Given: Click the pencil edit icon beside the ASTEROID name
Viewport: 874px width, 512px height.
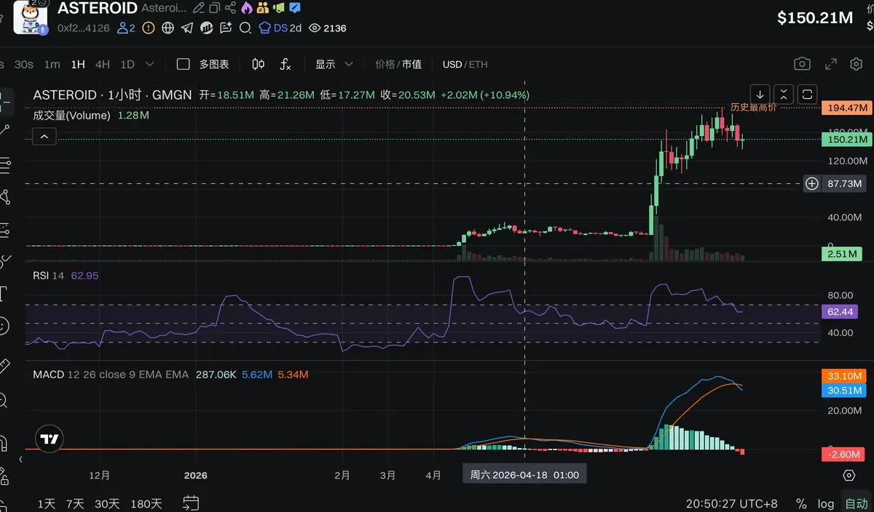Looking at the screenshot, I should (x=199, y=9).
